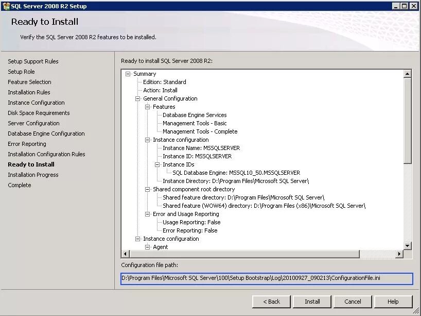Select 'Usage Reporting: False' item
Screen dimensions: 421x316
pos(191,222)
